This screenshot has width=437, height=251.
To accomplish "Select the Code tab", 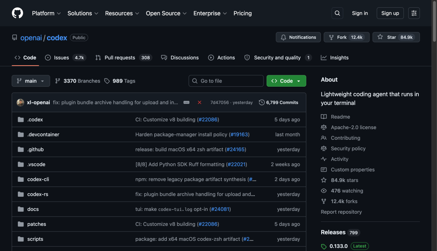I will point(25,58).
